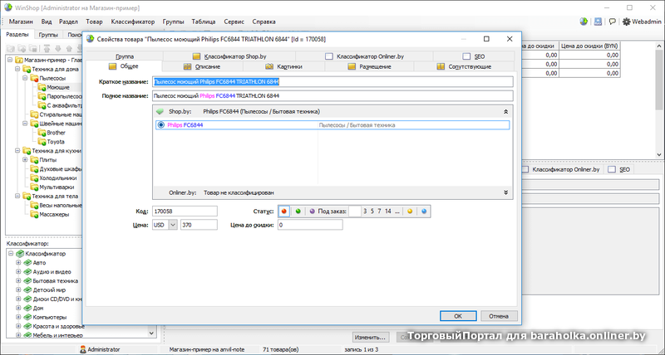Select the red status circle
The width and height of the screenshot is (665, 355).
284,212
